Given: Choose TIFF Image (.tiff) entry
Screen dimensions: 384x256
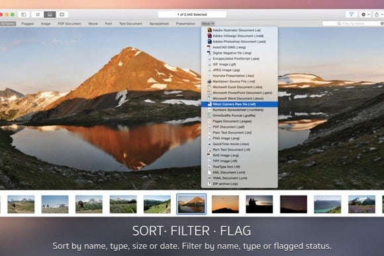Looking at the screenshot, I should [x=240, y=161].
